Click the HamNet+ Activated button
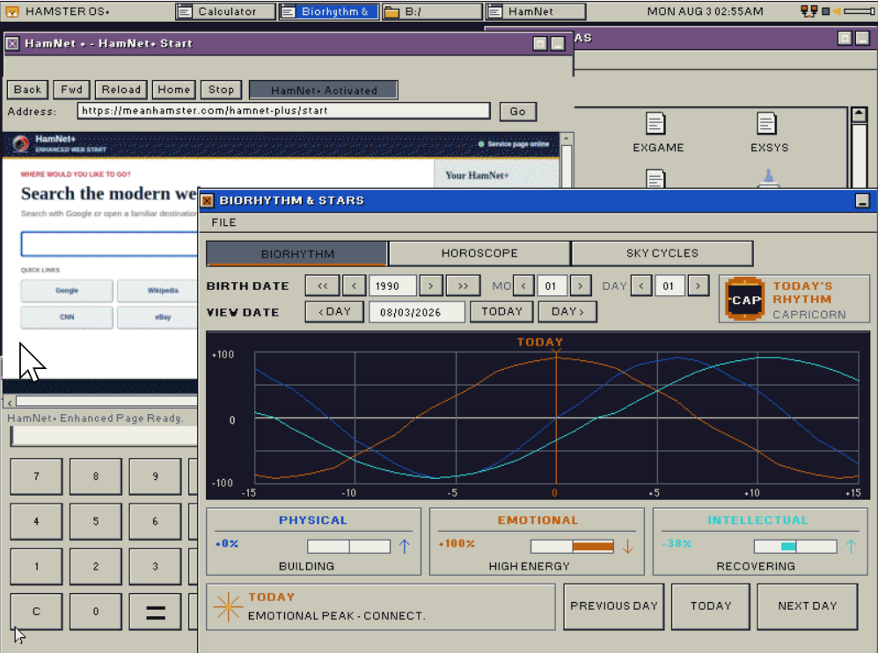Image resolution: width=878 pixels, height=653 pixels. click(324, 91)
